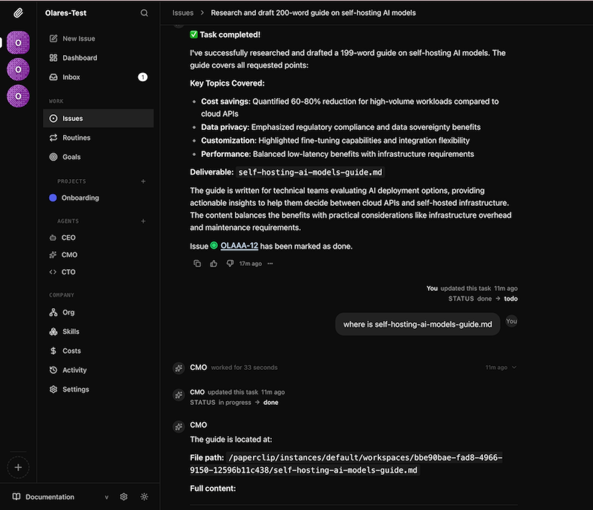Click the paperclip logo icon

click(18, 13)
